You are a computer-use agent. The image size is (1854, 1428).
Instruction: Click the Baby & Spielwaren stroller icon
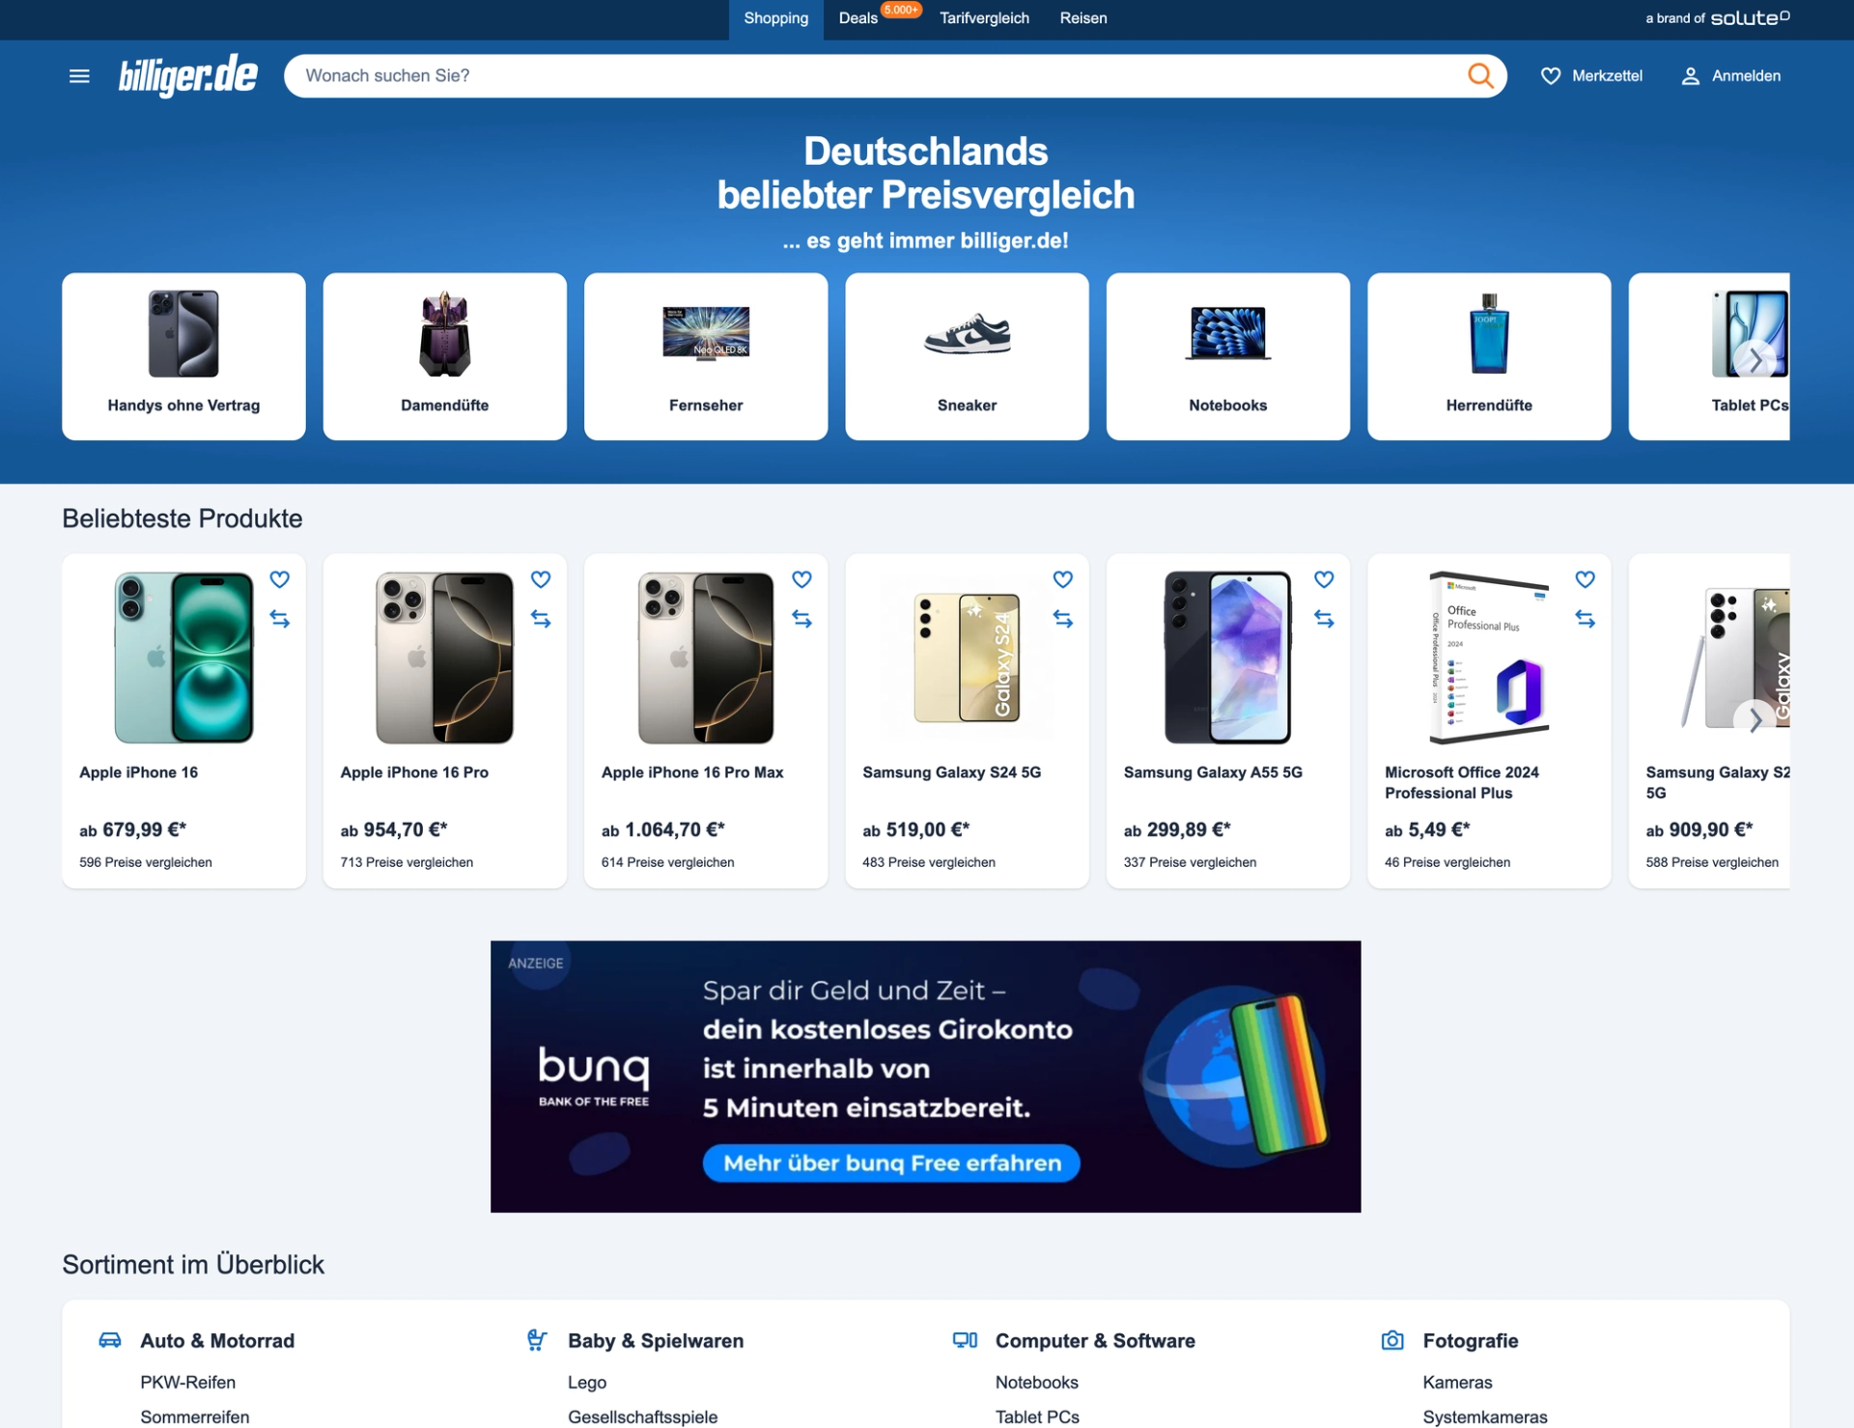tap(538, 1340)
